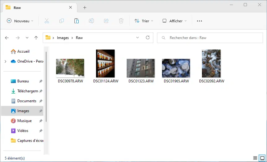Select DSC02092.ARW stream thumbnail
Image resolution: width=267 pixels, height=162 pixels.
tap(211, 63)
